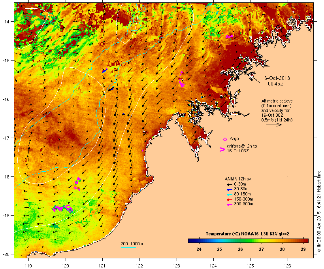This screenshot has width=324, height=269.
Task: Click the magenta drifter track near 15.5°S 123°E
Action: coord(181,80)
